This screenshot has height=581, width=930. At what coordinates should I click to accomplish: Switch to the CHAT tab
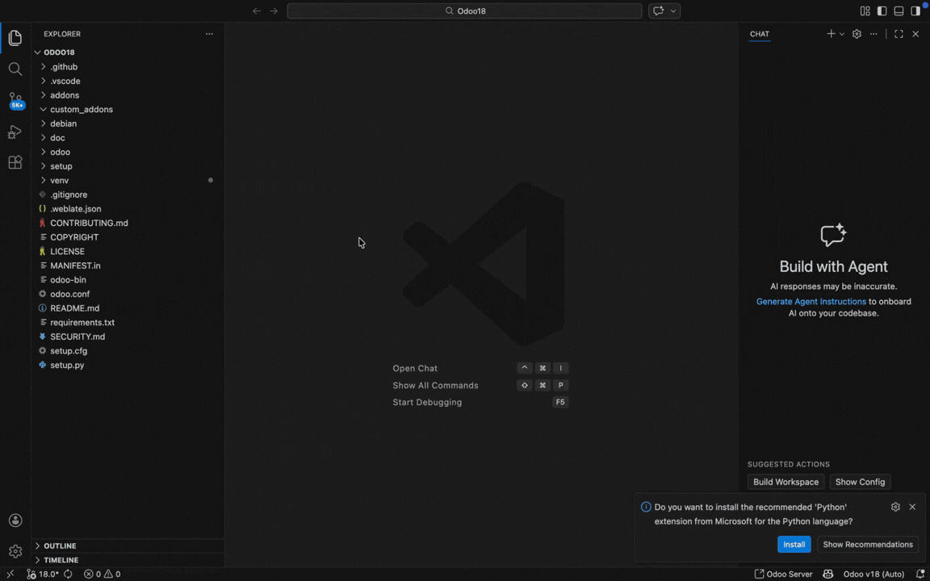point(759,34)
